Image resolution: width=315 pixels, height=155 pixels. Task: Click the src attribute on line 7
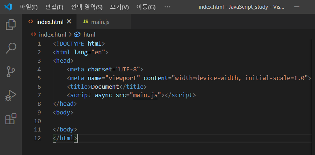(x=121, y=95)
